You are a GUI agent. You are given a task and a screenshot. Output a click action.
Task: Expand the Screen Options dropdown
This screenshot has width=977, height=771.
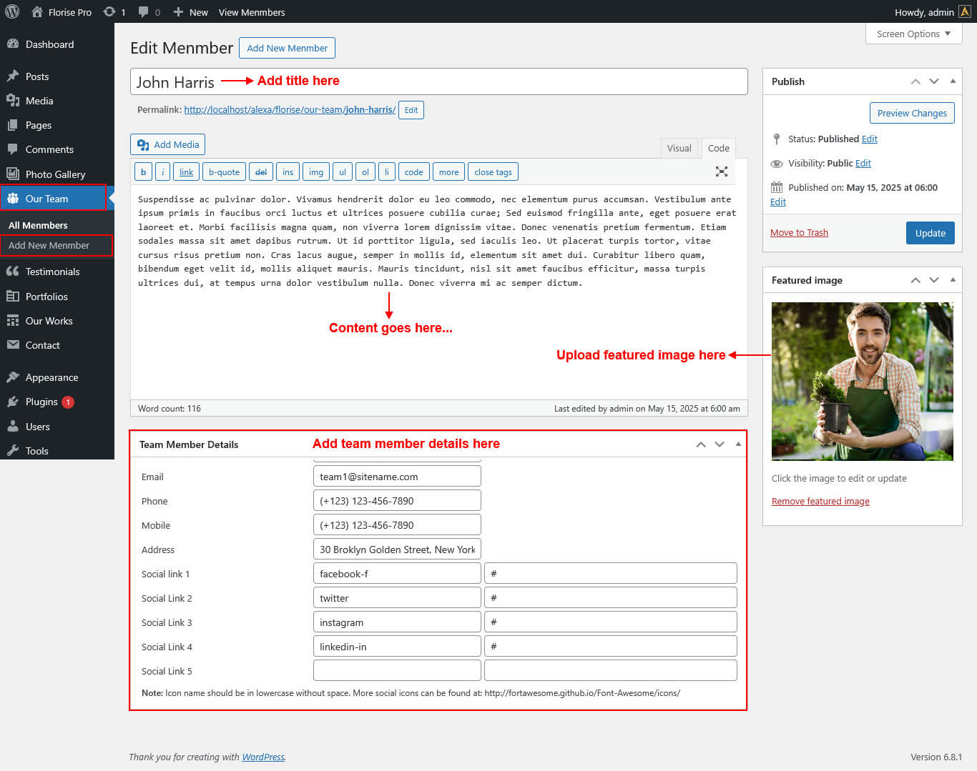pyautogui.click(x=913, y=34)
